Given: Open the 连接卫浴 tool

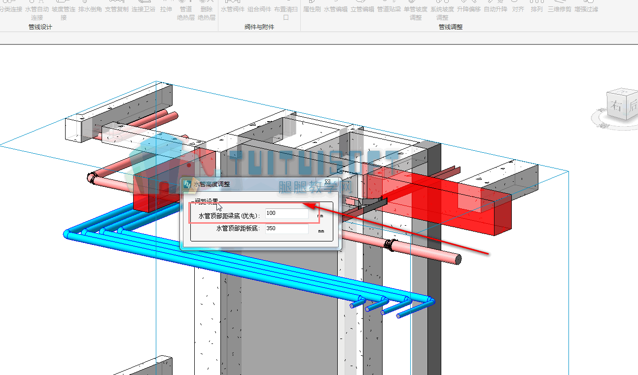Looking at the screenshot, I should pyautogui.click(x=143, y=7).
